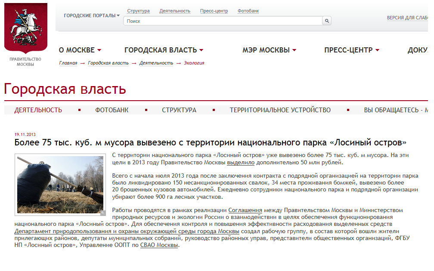Go to Городская власть breadcrumb
The width and height of the screenshot is (434, 271).
(x=108, y=63)
